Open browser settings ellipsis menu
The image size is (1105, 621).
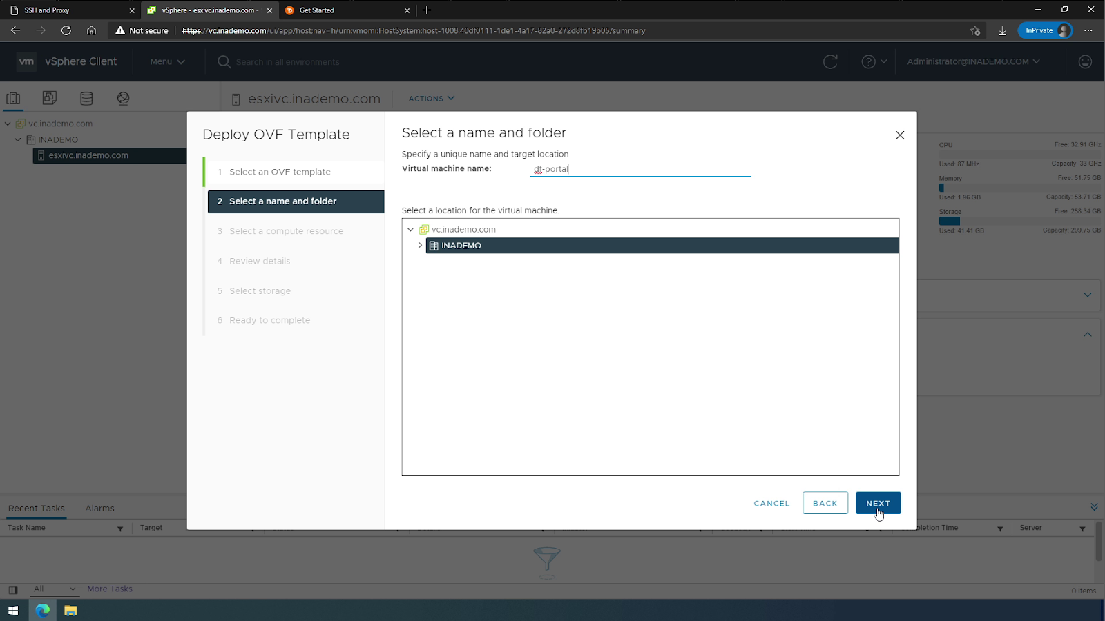(x=1088, y=30)
